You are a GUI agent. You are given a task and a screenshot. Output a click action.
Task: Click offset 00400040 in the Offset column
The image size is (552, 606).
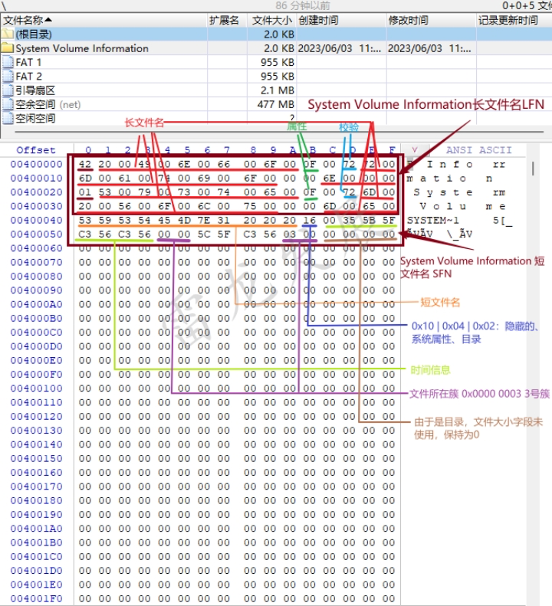point(36,220)
